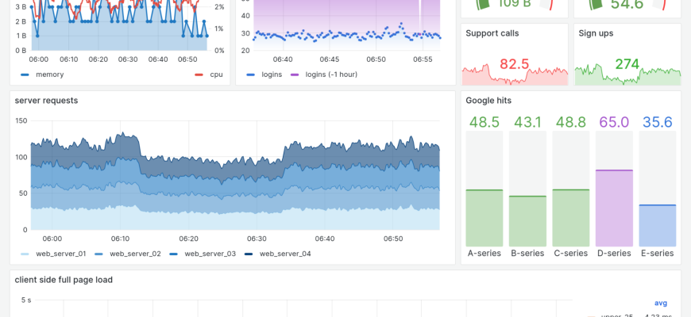Image resolution: width=691 pixels, height=317 pixels.
Task: Open the Google hits panel title menu
Action: 488,101
